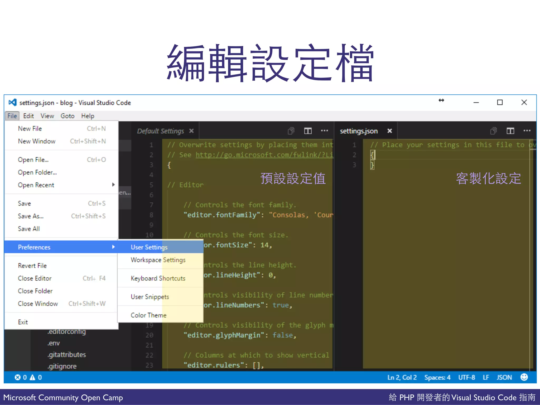The height and width of the screenshot is (405, 540).
Task: Split the Default Settings editor
Action: 308,131
